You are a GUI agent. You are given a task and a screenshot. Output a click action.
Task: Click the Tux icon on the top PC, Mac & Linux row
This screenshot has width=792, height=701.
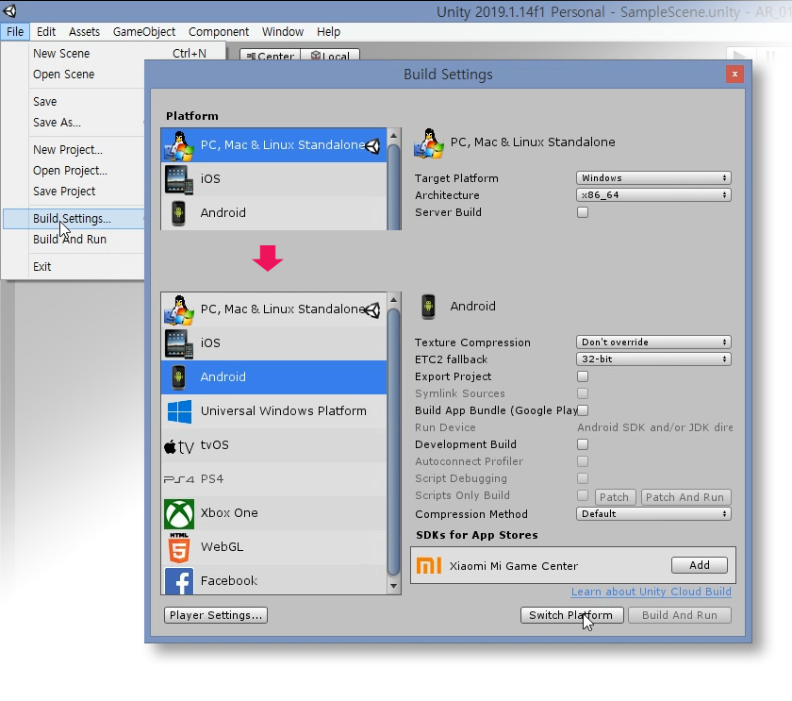coord(178,145)
